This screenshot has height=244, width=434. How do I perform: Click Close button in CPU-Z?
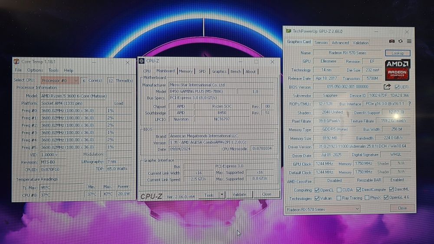pyautogui.click(x=266, y=194)
